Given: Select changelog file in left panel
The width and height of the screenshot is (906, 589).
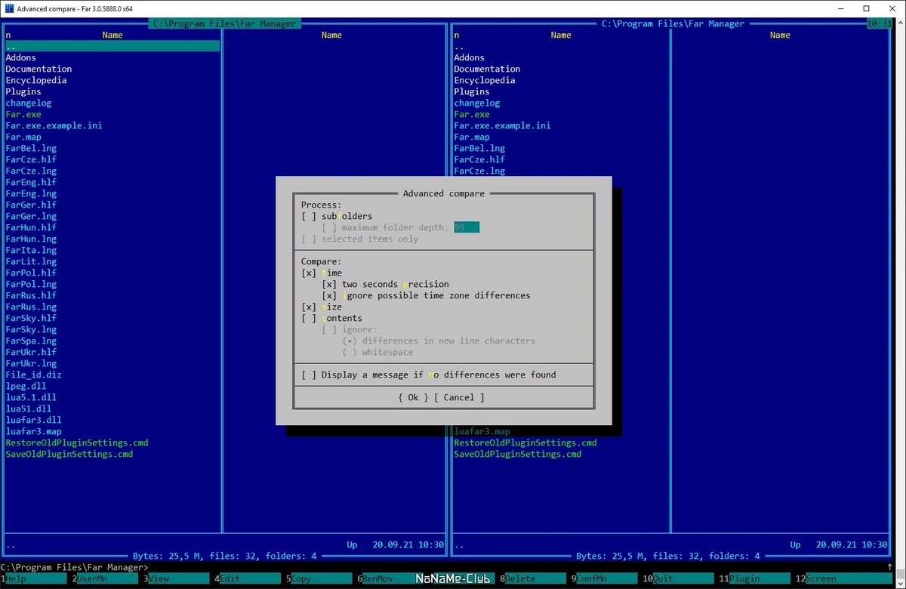Looking at the screenshot, I should point(29,103).
